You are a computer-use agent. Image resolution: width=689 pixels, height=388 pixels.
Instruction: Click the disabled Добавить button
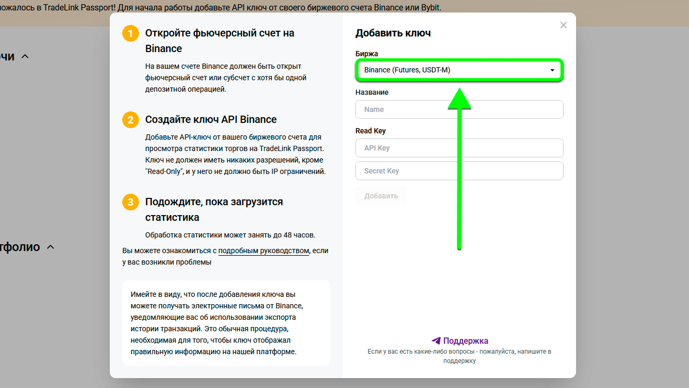[381, 196]
